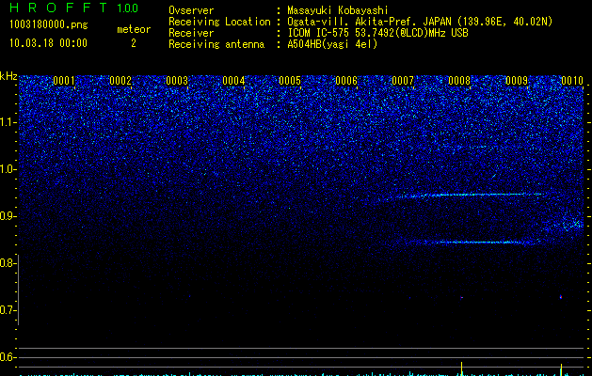The width and height of the screenshot is (592, 376).
Task: Click the 1003180000.png filename
Action: tap(49, 24)
